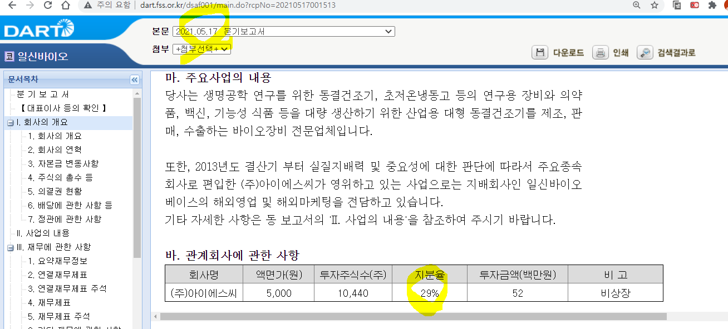
Task: Click the document horizontal scrollbar
Action: tap(413, 316)
